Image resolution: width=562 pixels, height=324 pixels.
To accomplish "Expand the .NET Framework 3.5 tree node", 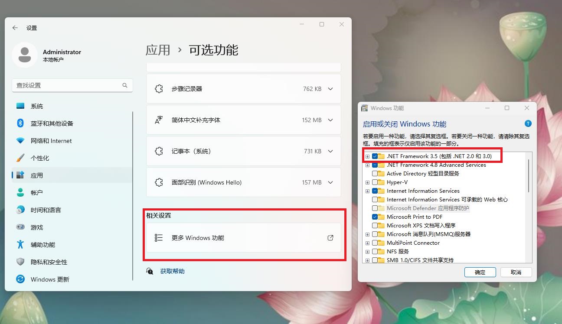I will pos(367,156).
